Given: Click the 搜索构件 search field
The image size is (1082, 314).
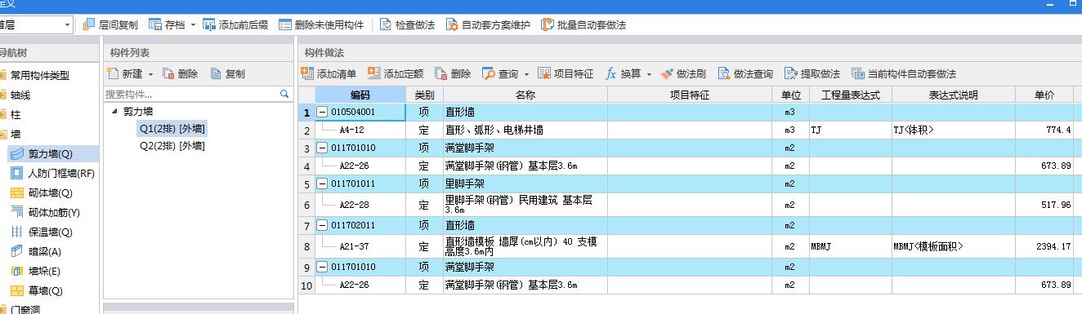Looking at the screenshot, I should (191, 94).
